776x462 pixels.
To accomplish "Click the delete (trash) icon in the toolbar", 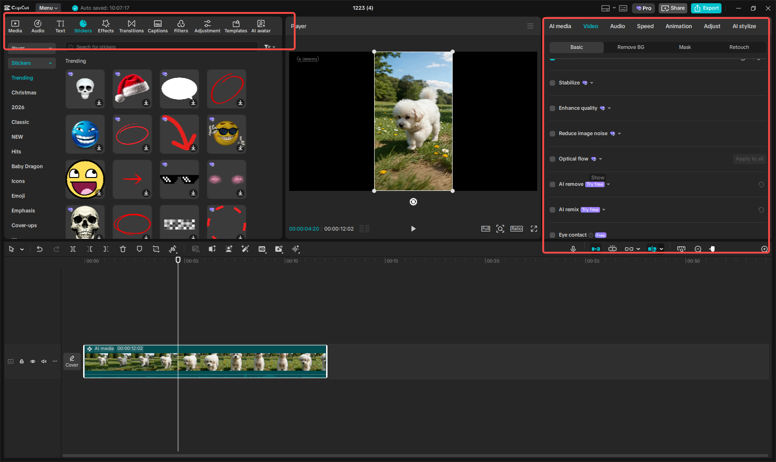I will pos(123,249).
